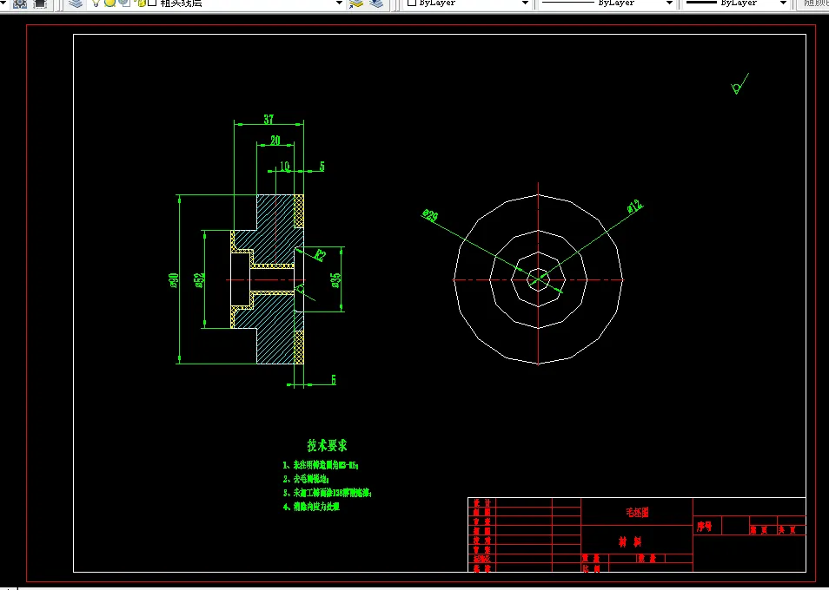Select the upper 5 dimension next to 10
Viewport: 829px width, 590px height.
[322, 167]
